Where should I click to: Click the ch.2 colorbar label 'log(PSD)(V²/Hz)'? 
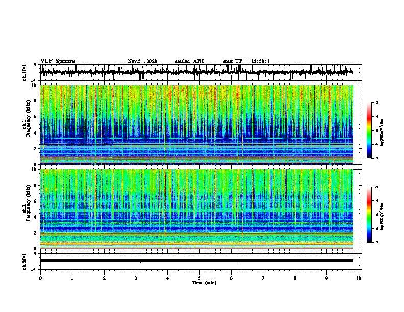tap(382, 217)
